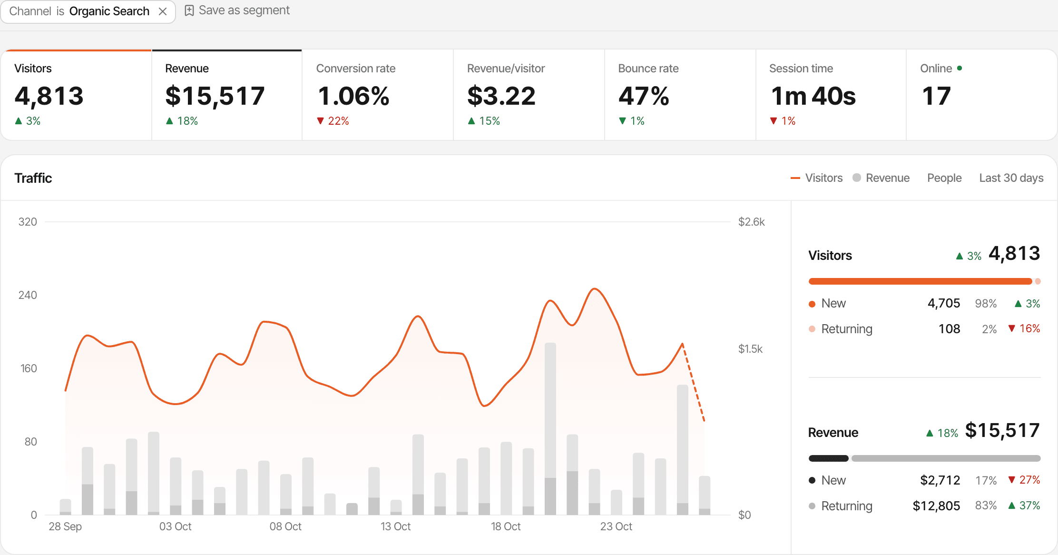The width and height of the screenshot is (1058, 555).
Task: Open the Session time metric card
Action: 831,95
